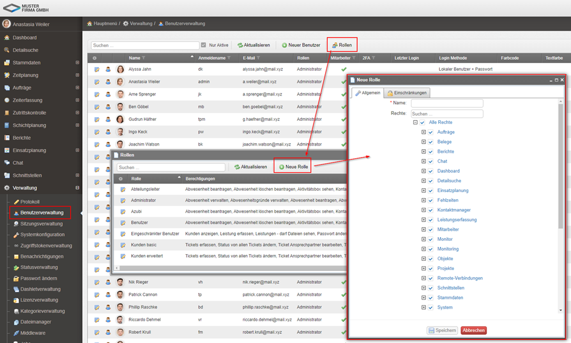Collapse the Alle Rechte tree node
571x343 pixels.
[415, 123]
